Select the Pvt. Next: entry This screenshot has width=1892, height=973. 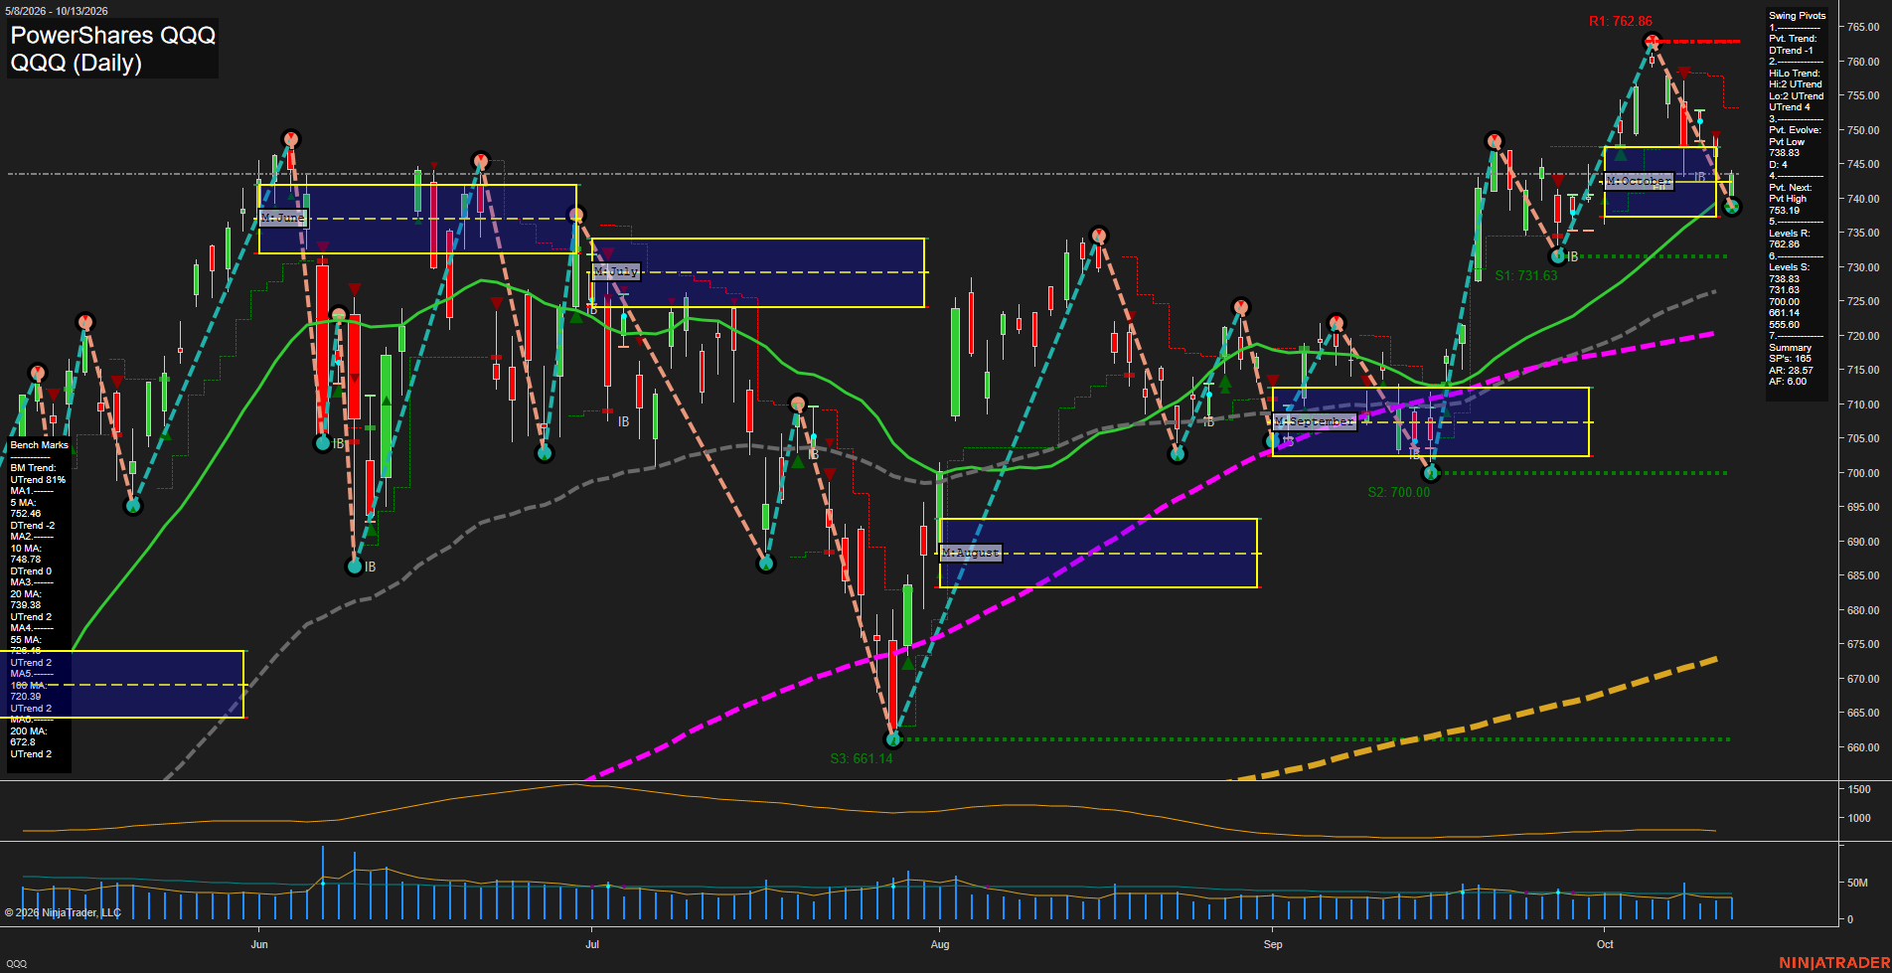click(1791, 188)
